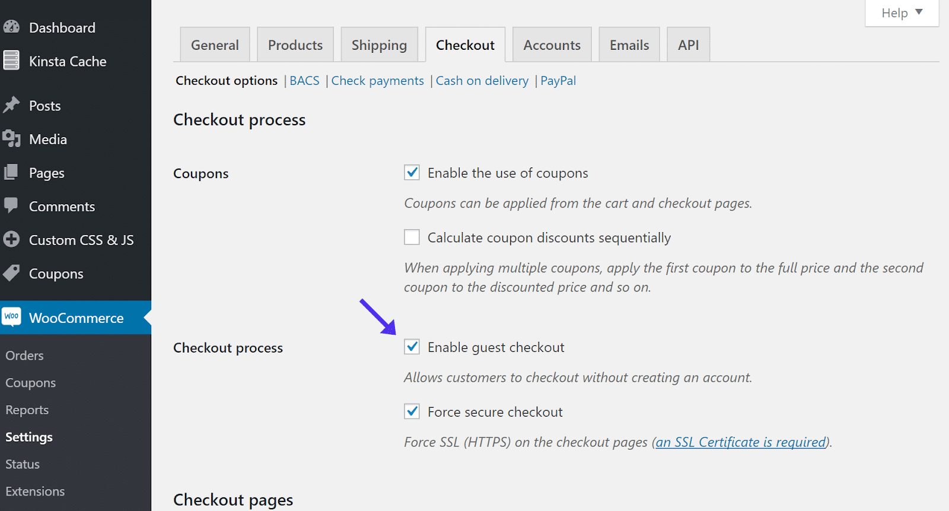This screenshot has height=511, width=949.
Task: Click the Media library icon
Action: point(11,139)
